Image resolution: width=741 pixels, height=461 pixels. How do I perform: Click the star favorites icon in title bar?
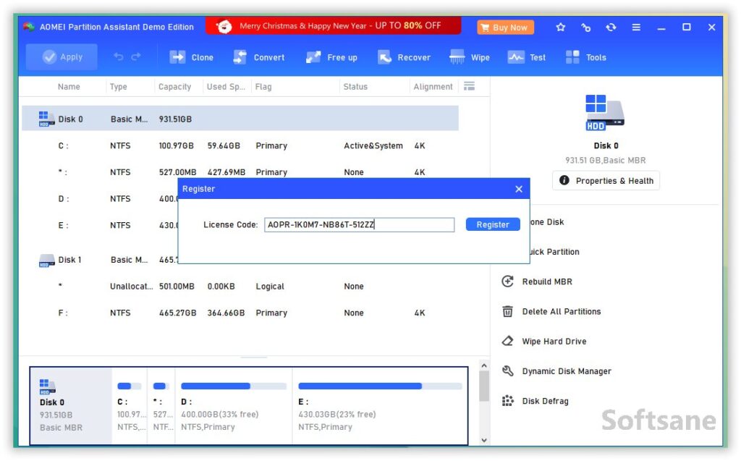click(561, 28)
